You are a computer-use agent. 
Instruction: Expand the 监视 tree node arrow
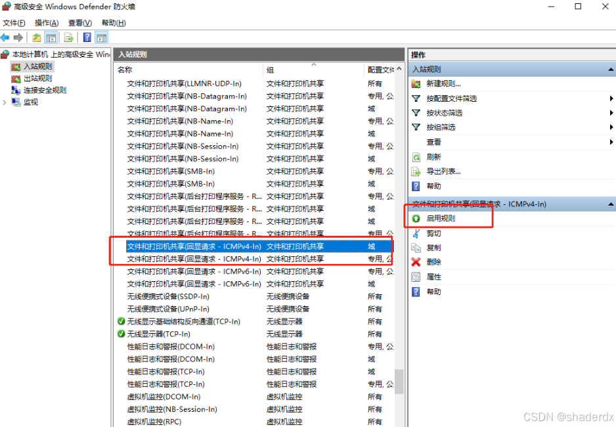coord(5,102)
